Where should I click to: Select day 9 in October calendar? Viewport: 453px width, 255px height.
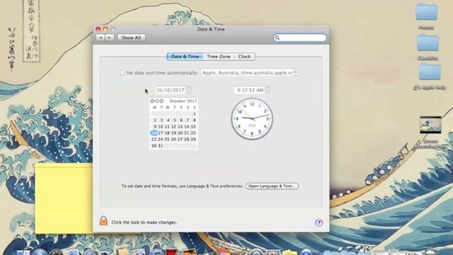(x=155, y=127)
